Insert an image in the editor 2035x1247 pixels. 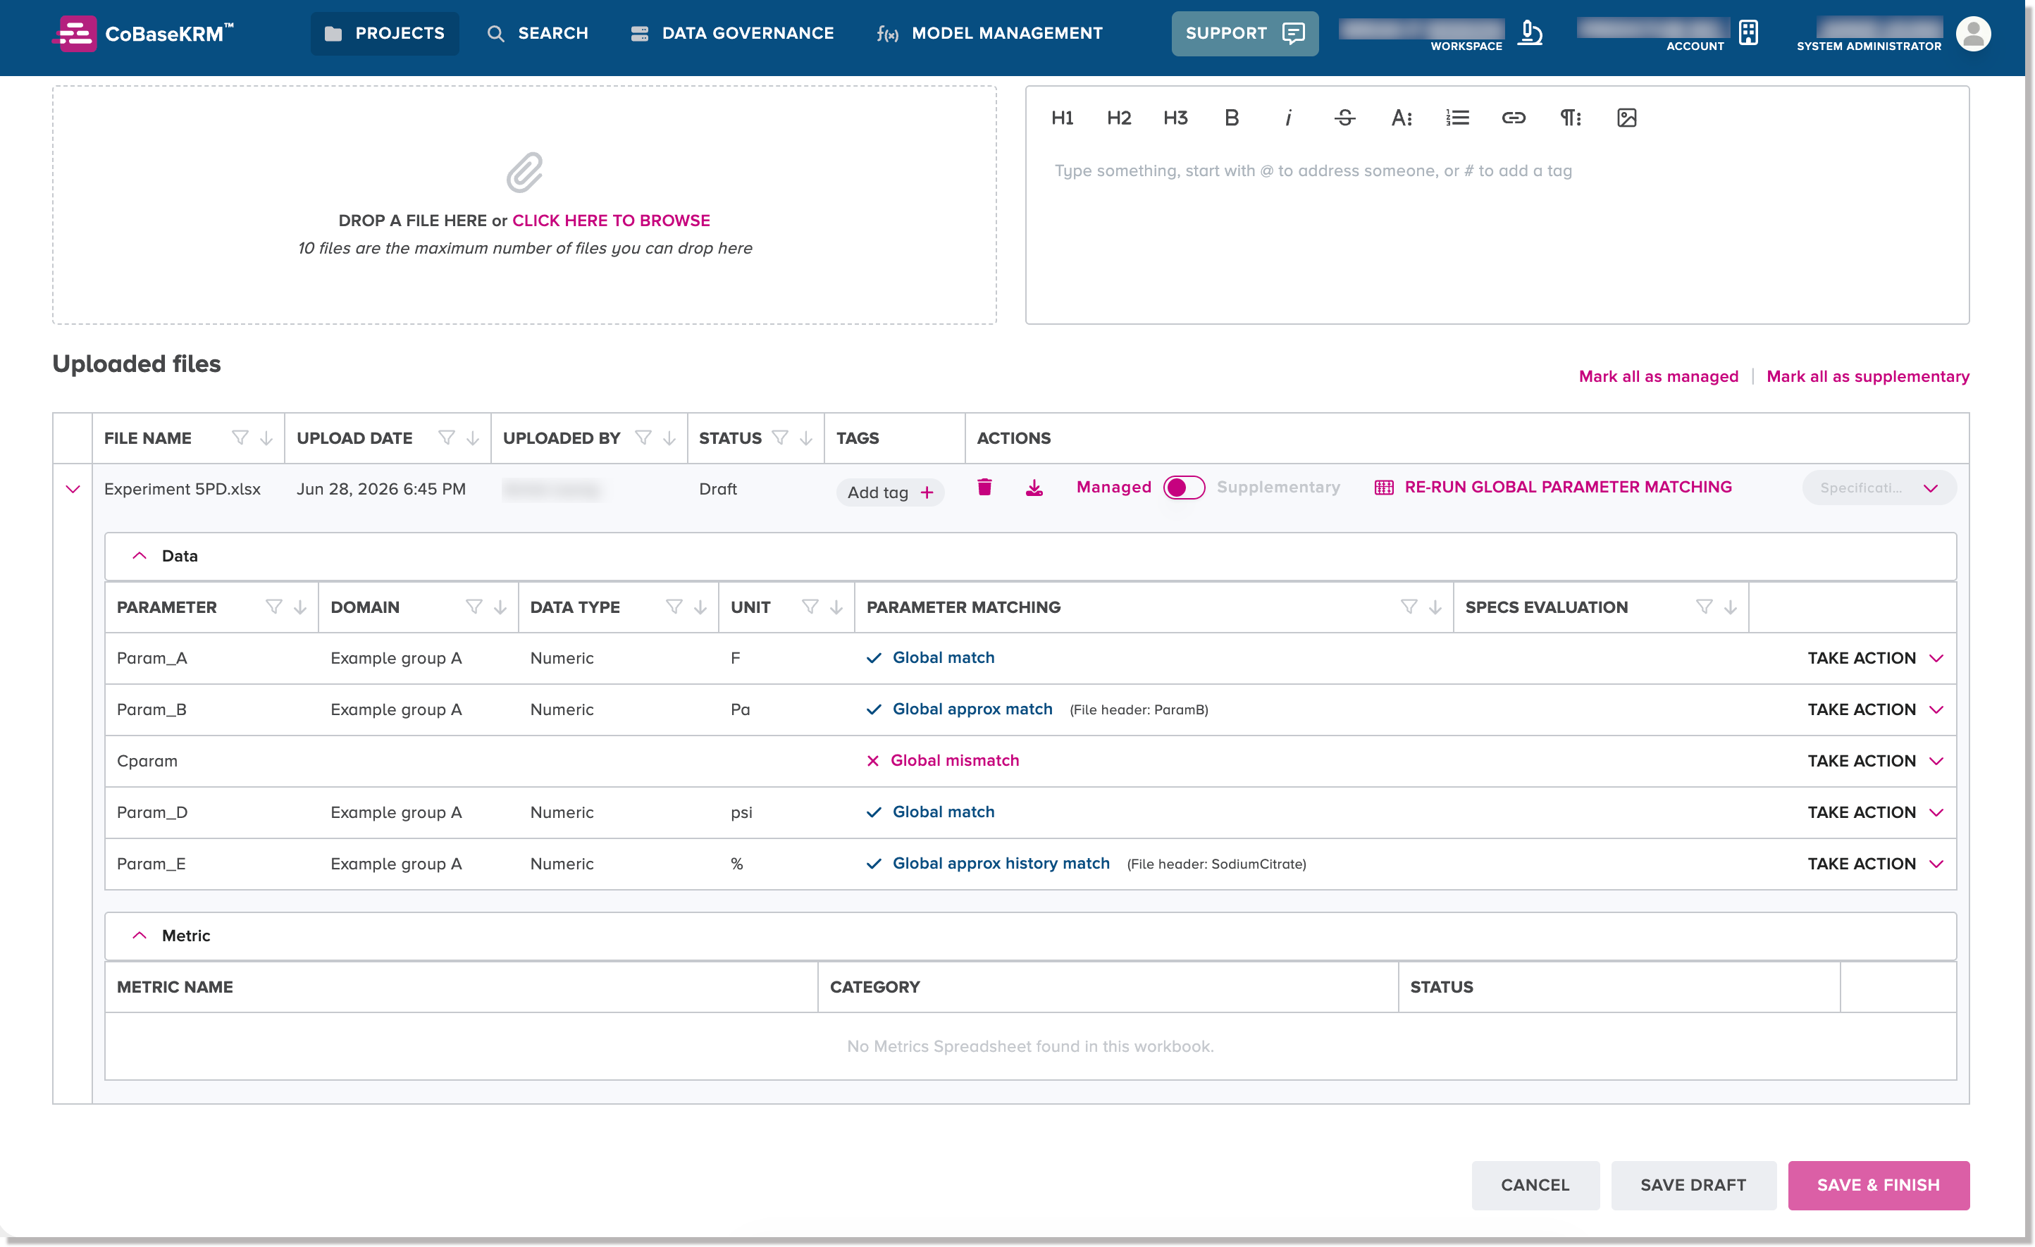pos(1626,118)
